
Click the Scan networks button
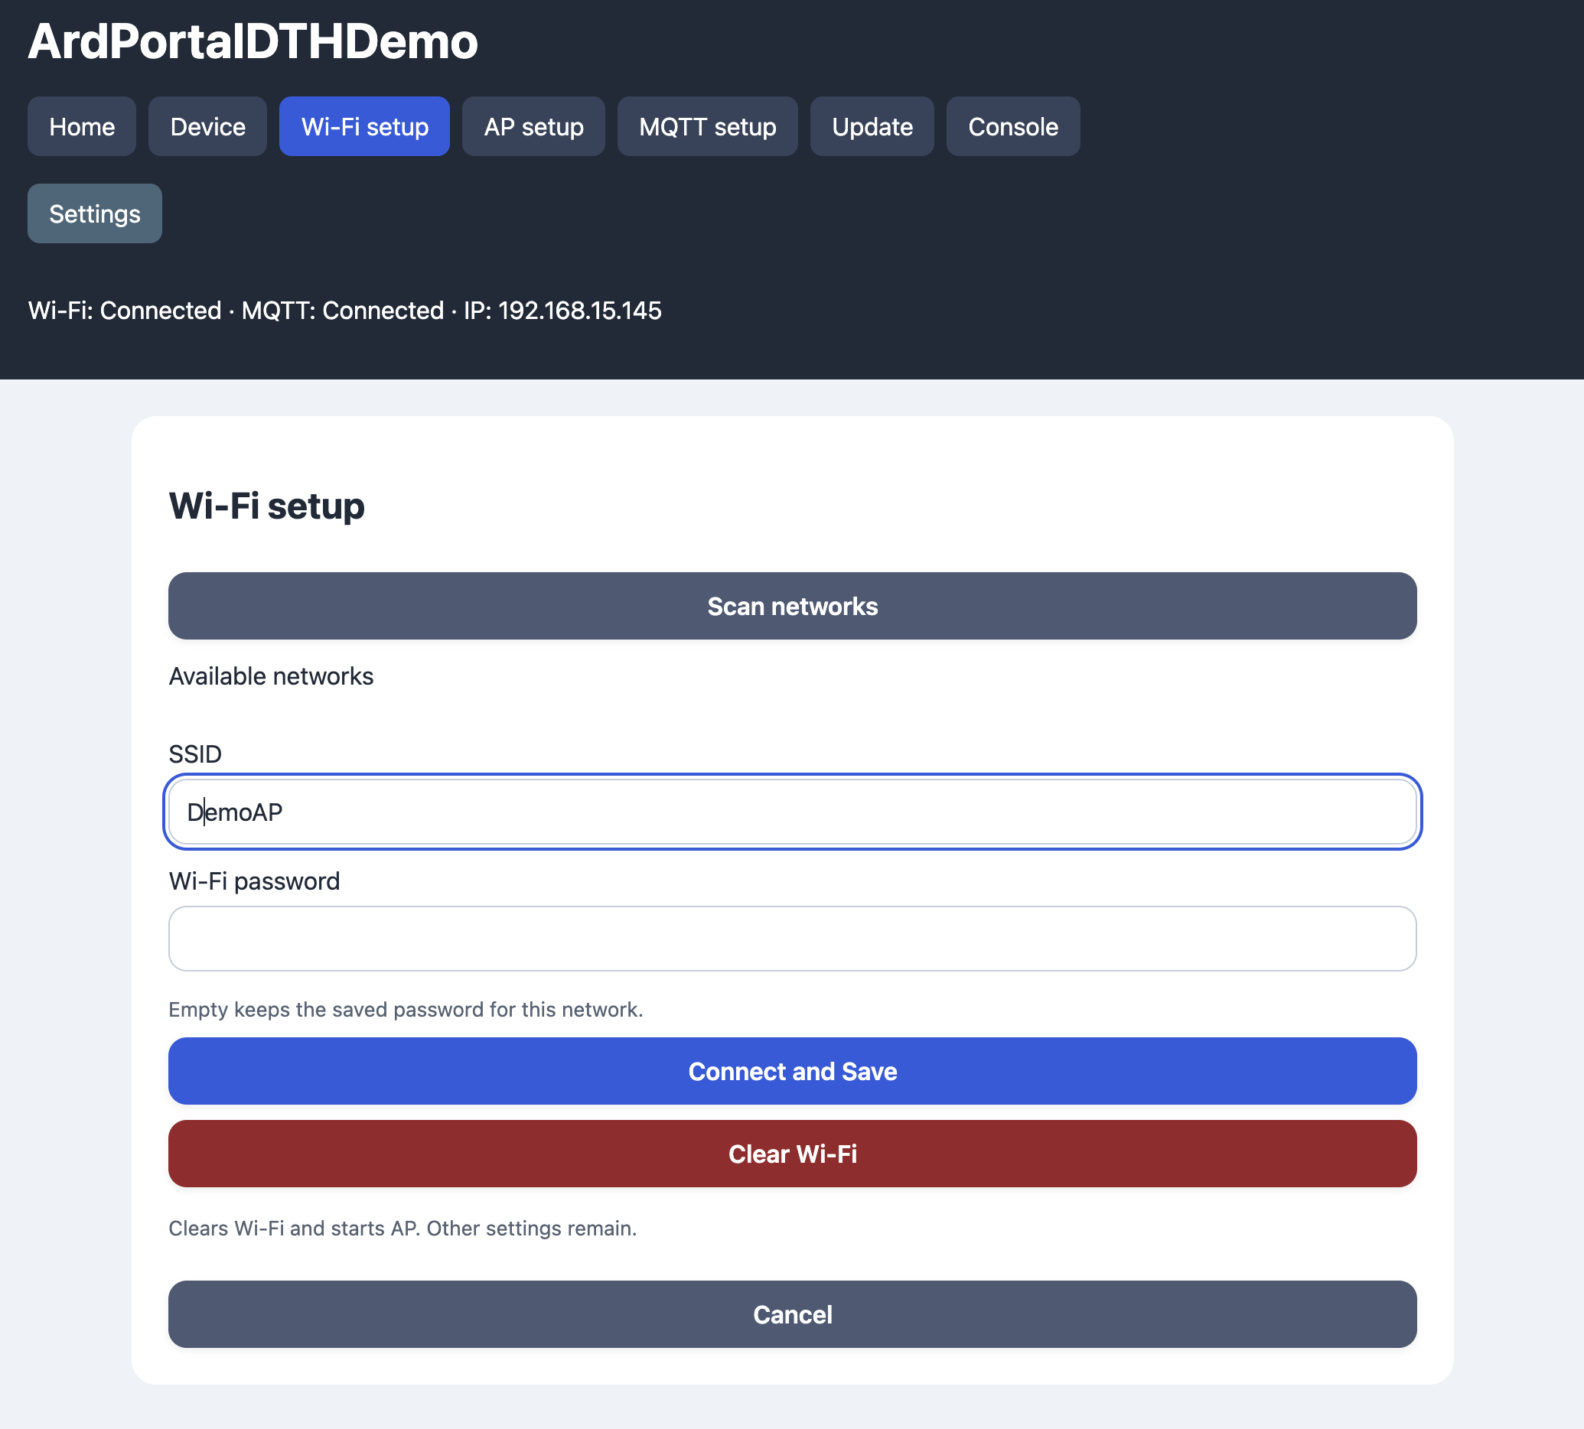pyautogui.click(x=793, y=606)
